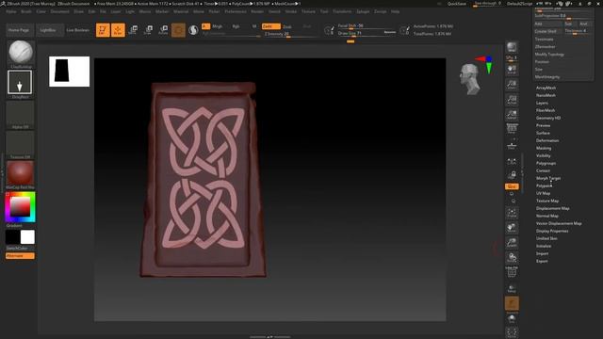
Task: Click the Rotate view icon in right shelf
Action: tap(512, 257)
